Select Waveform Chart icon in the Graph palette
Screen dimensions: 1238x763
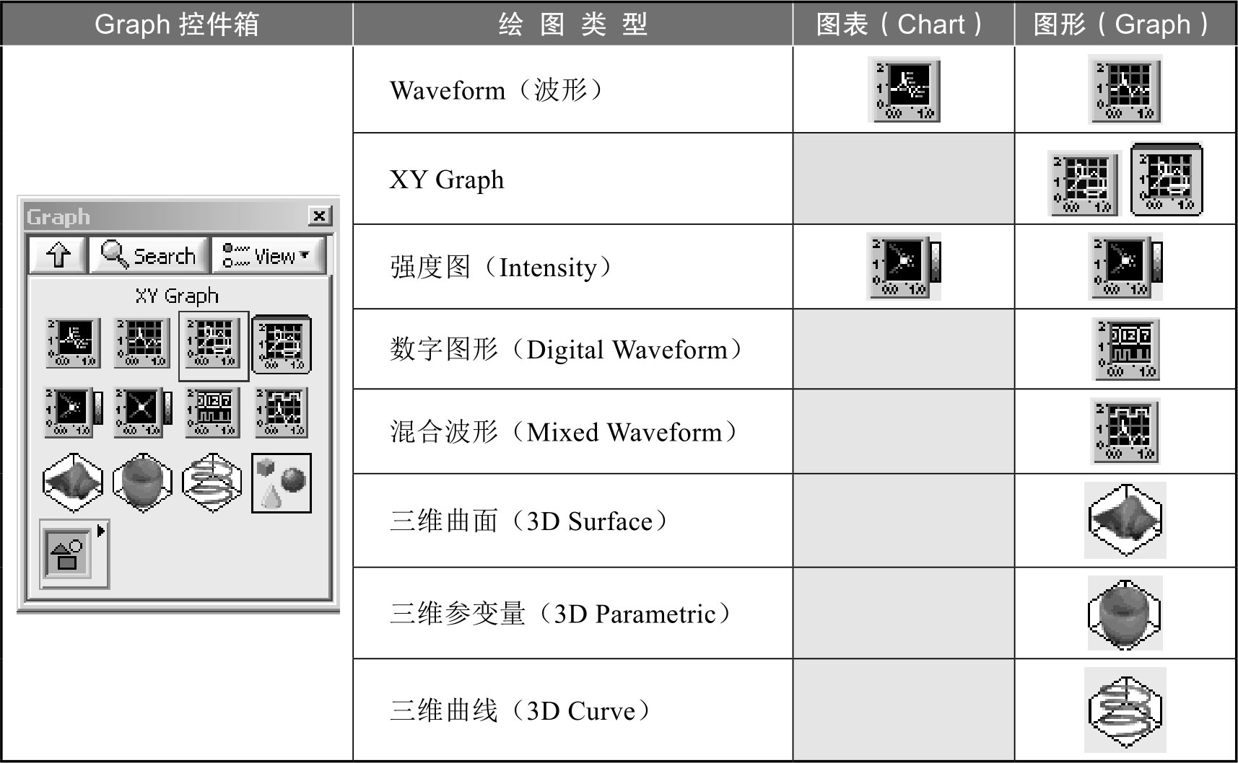coord(73,343)
